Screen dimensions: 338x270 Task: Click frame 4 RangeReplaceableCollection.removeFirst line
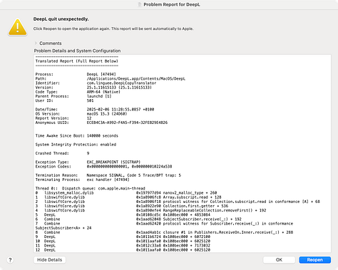coord(150,210)
